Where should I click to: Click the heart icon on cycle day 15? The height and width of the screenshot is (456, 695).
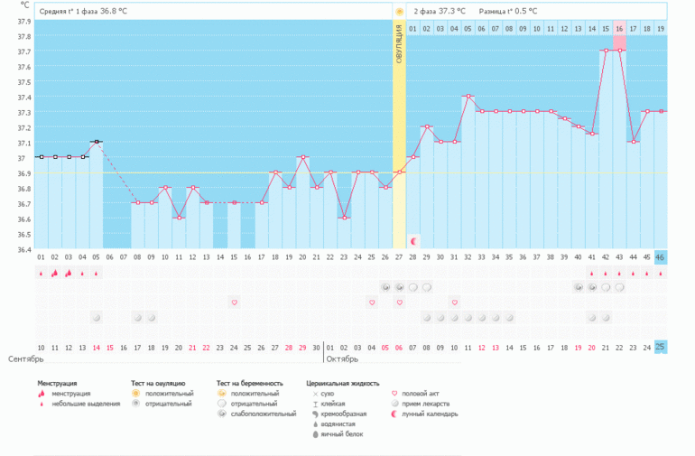(x=234, y=302)
